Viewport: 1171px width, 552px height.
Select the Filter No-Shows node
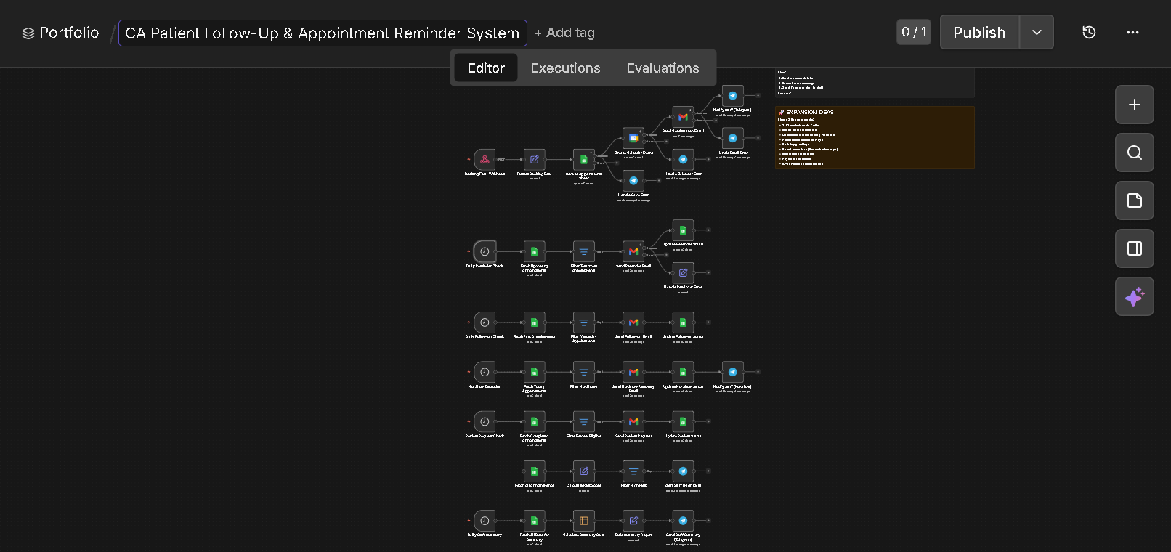tap(583, 372)
